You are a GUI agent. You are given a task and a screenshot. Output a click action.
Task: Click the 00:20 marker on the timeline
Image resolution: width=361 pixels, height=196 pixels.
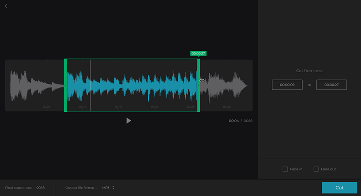[x=154, y=107]
